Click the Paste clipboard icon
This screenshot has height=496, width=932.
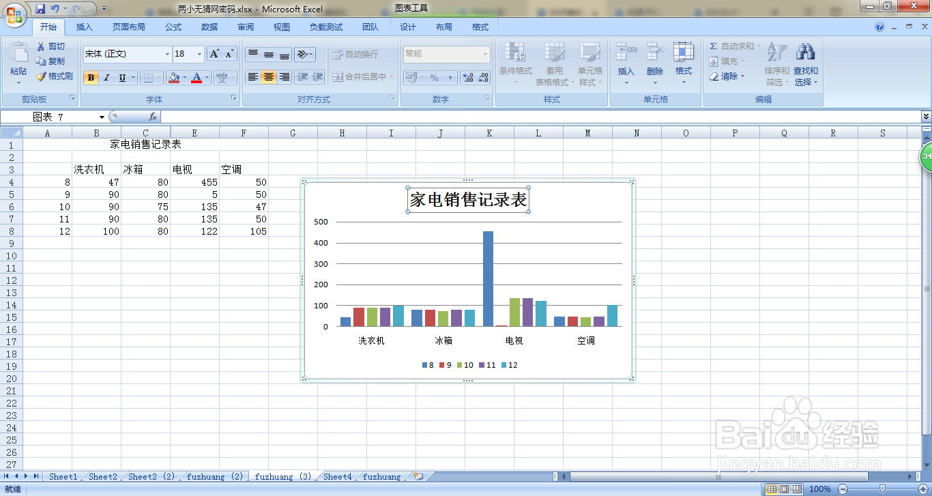click(18, 53)
